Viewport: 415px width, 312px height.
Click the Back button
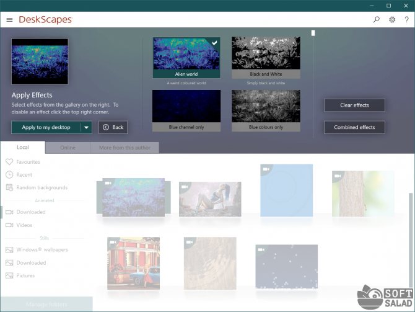click(113, 127)
